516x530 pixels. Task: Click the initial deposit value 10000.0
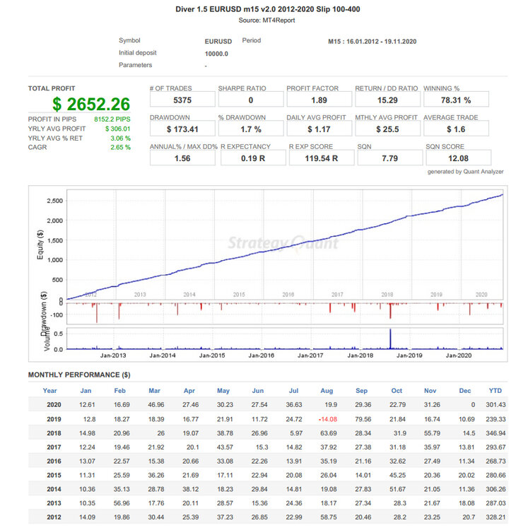[x=216, y=54]
